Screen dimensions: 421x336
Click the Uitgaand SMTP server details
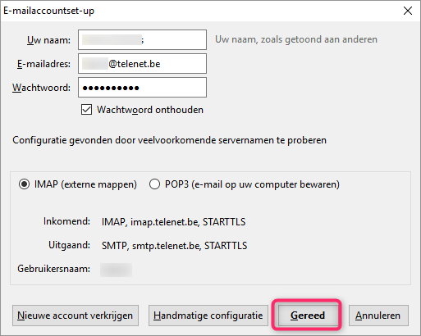click(x=175, y=246)
